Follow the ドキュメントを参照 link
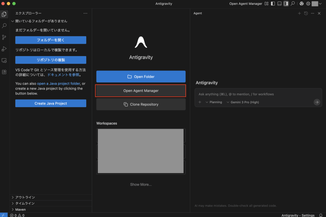Image resolution: width=326 pixels, height=217 pixels. pyautogui.click(x=63, y=75)
